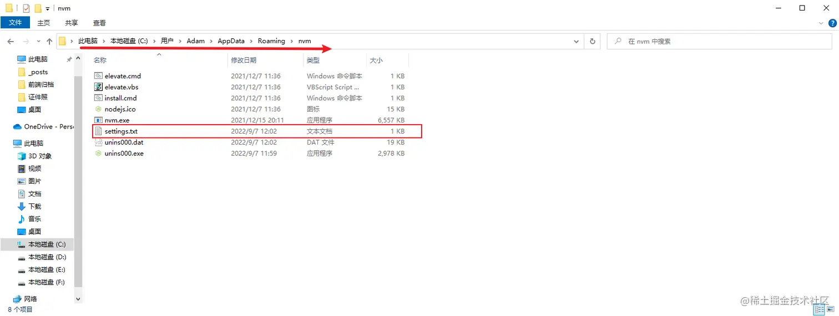Click the Properties quick access toolbar icon
The width and height of the screenshot is (839, 316).
26,8
